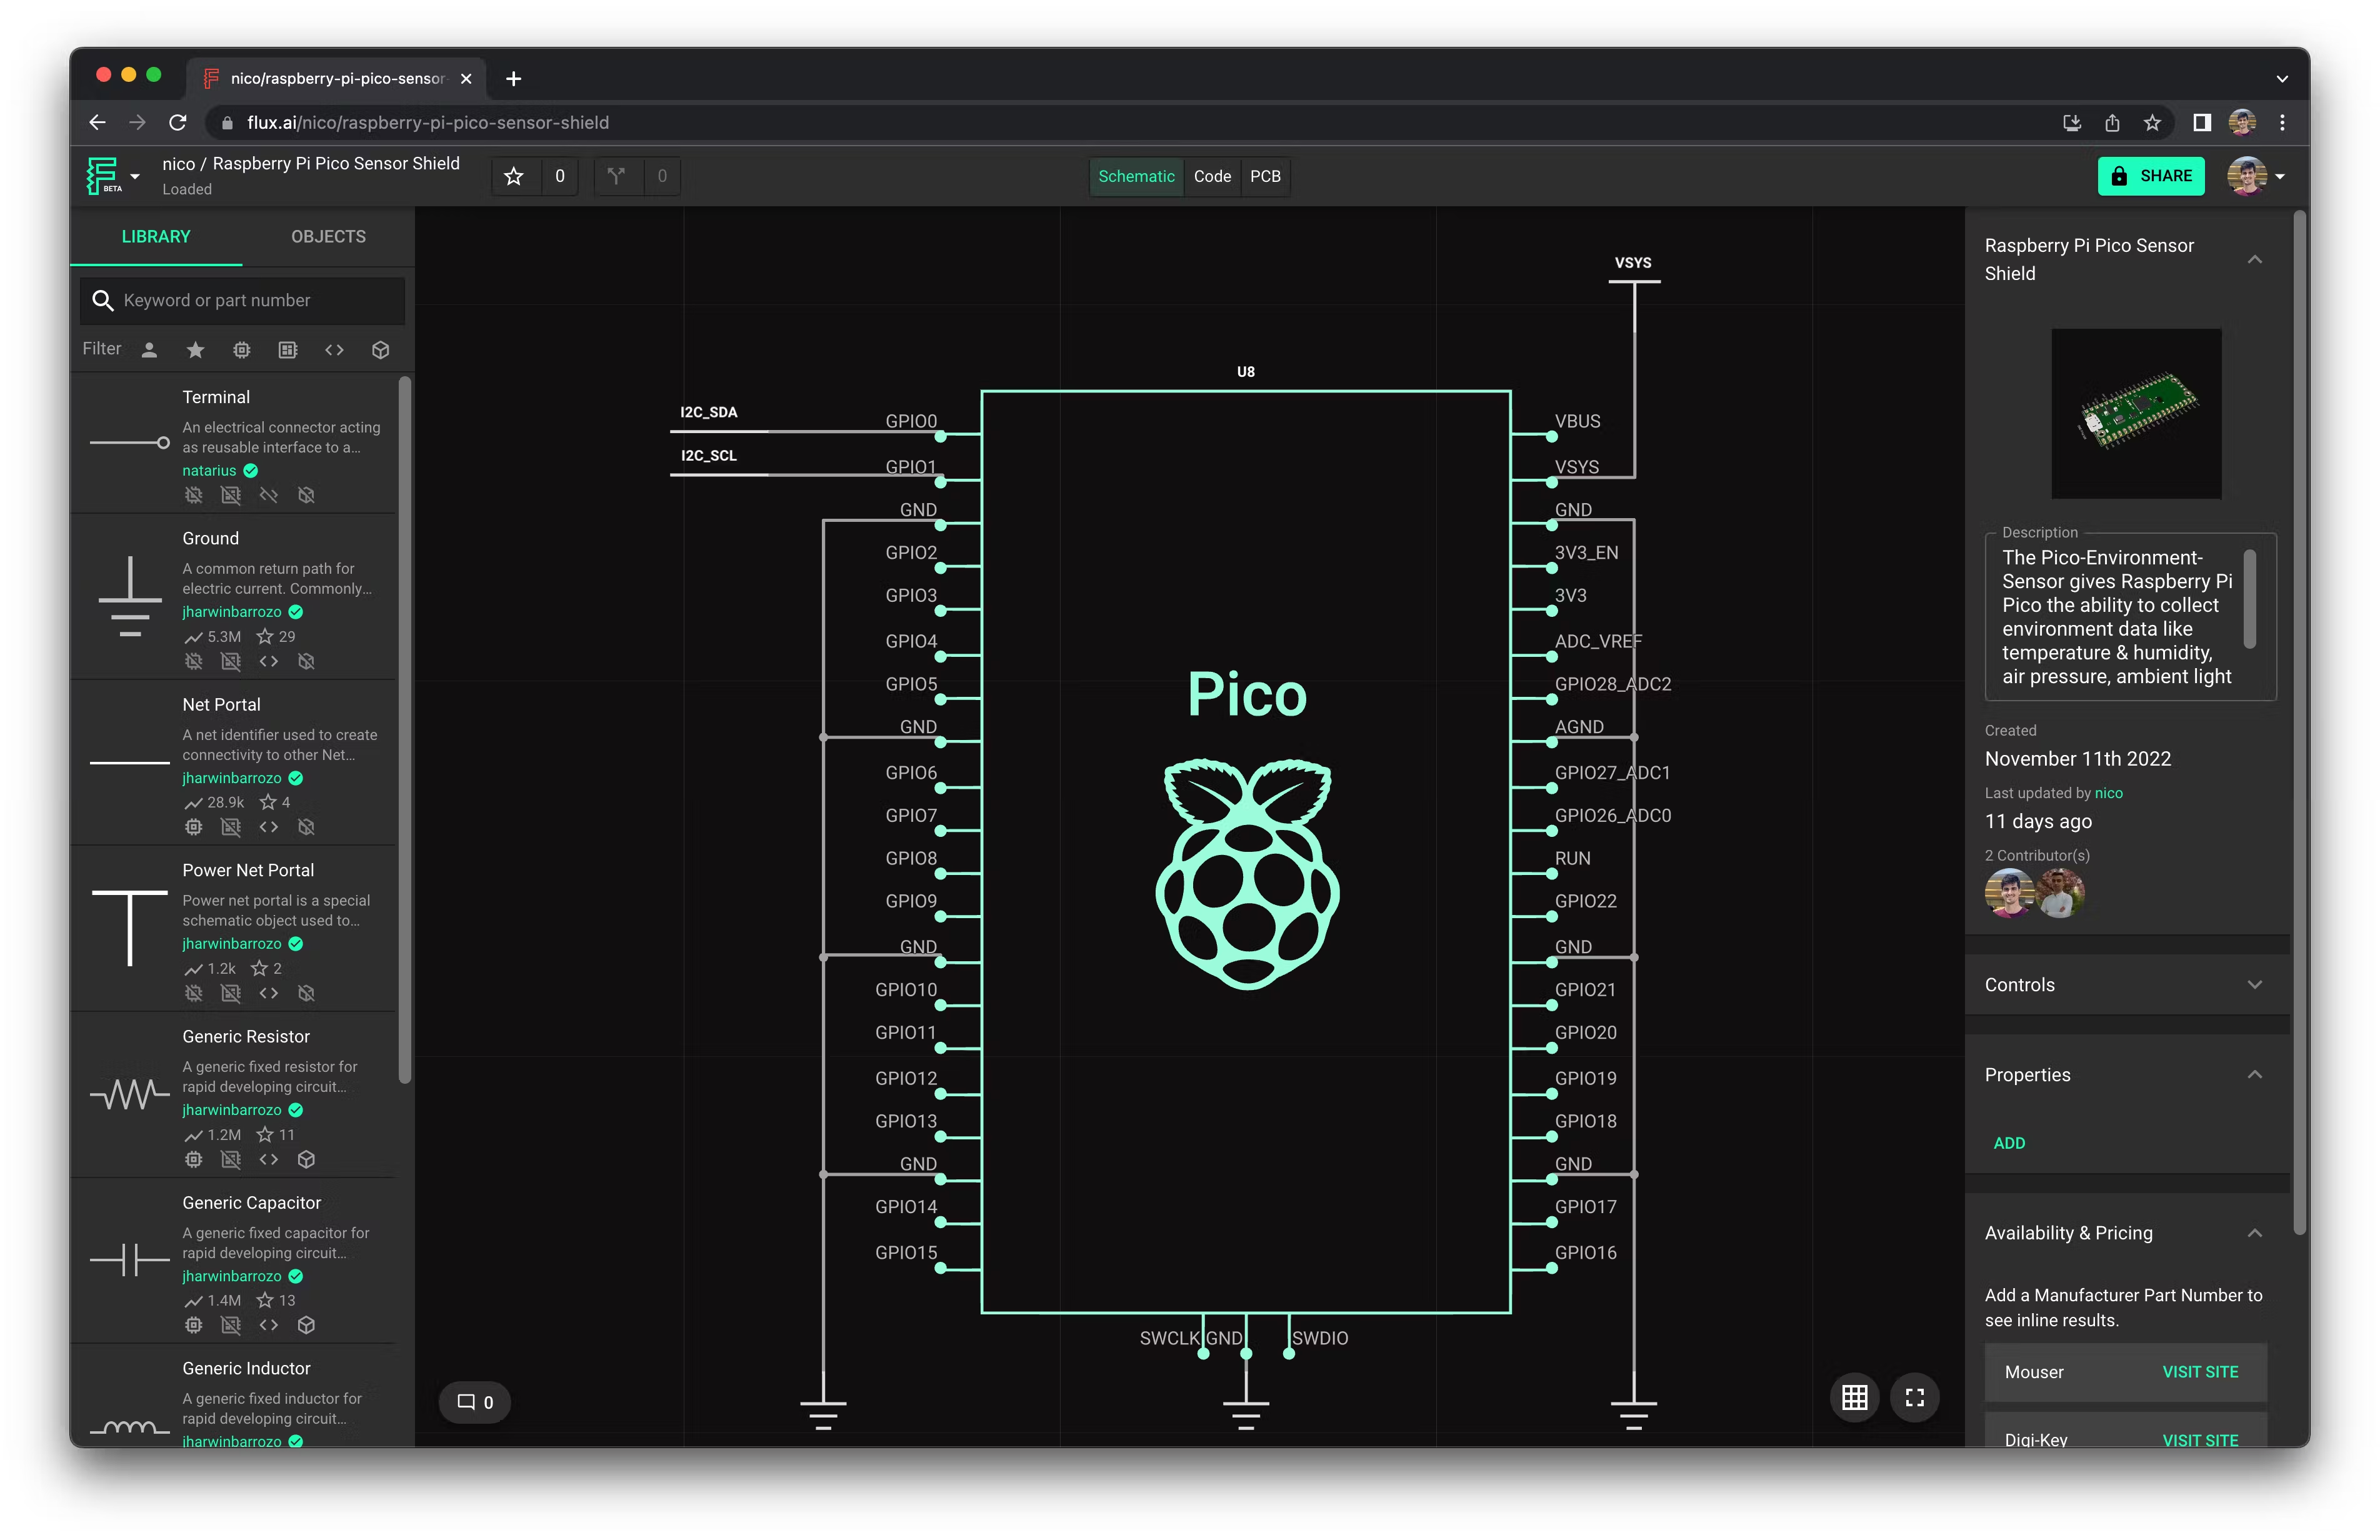Open the Code view tab

[1212, 176]
